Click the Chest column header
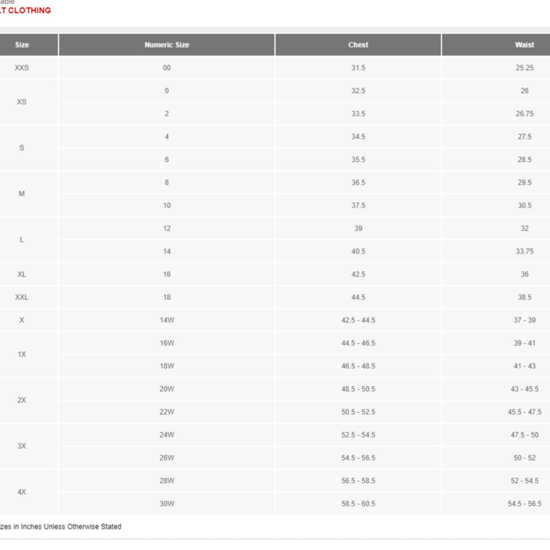The width and height of the screenshot is (550, 550). 358,45
